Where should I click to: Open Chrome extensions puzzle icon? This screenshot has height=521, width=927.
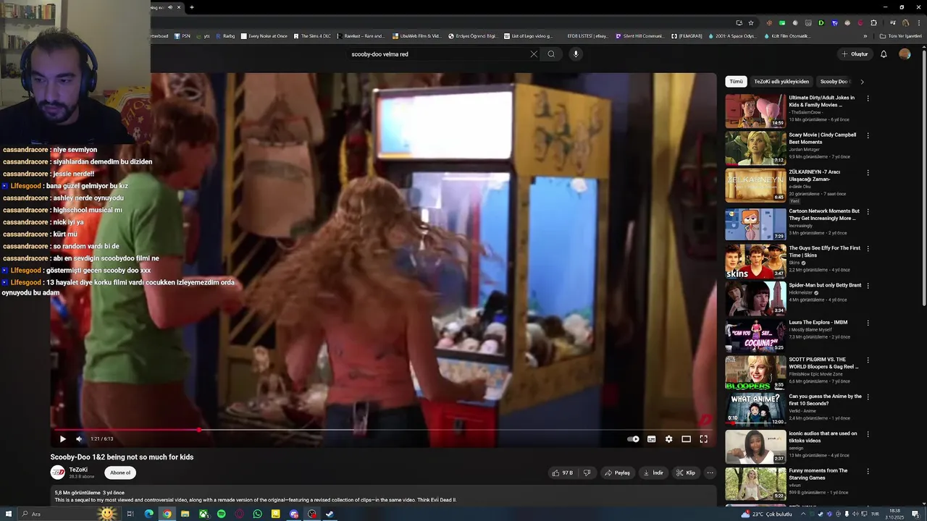pyautogui.click(x=873, y=22)
